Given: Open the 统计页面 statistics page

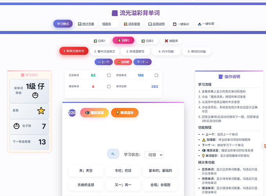Looking at the screenshot, I should pyautogui.click(x=86, y=24).
